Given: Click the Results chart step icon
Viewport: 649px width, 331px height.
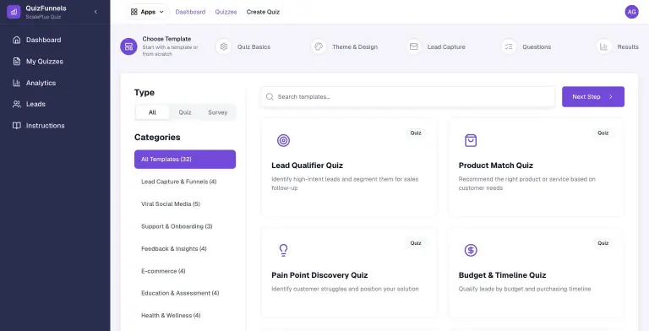Looking at the screenshot, I should click(x=604, y=46).
